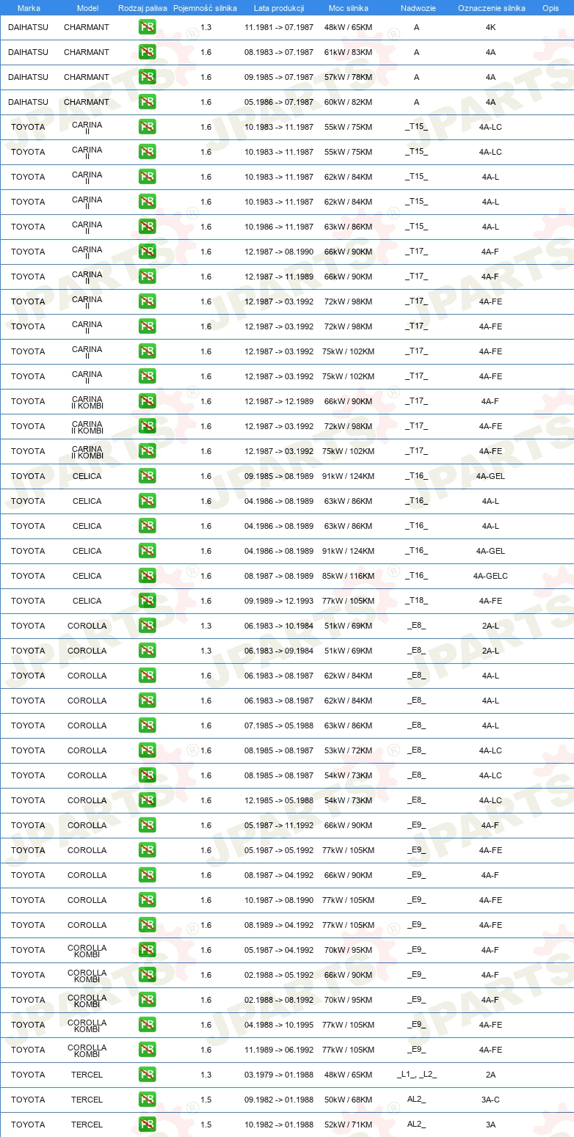Select the 4A-GELC engine code cell
This screenshot has width=574, height=1137.
coord(490,576)
